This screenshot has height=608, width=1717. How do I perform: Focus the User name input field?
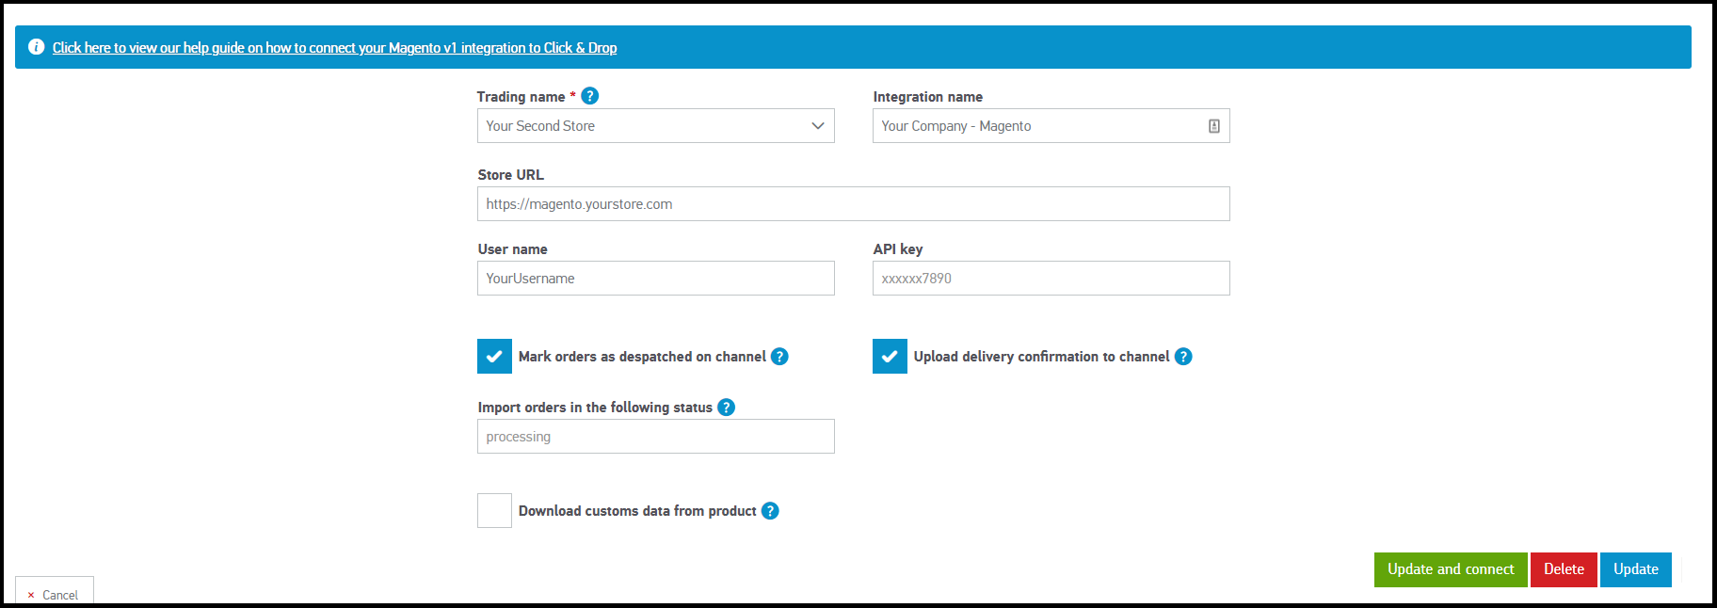(x=655, y=279)
